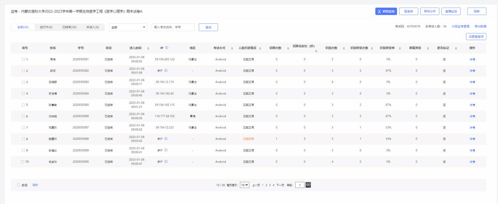Click the 多IP info icon in row 10

(166, 161)
